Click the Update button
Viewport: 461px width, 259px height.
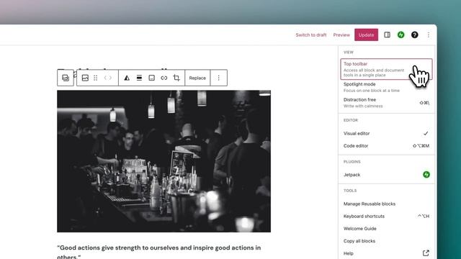tap(367, 35)
